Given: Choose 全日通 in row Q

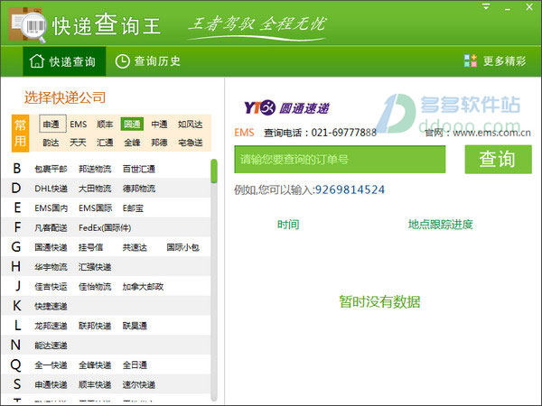Looking at the screenshot, I should coord(135,364).
